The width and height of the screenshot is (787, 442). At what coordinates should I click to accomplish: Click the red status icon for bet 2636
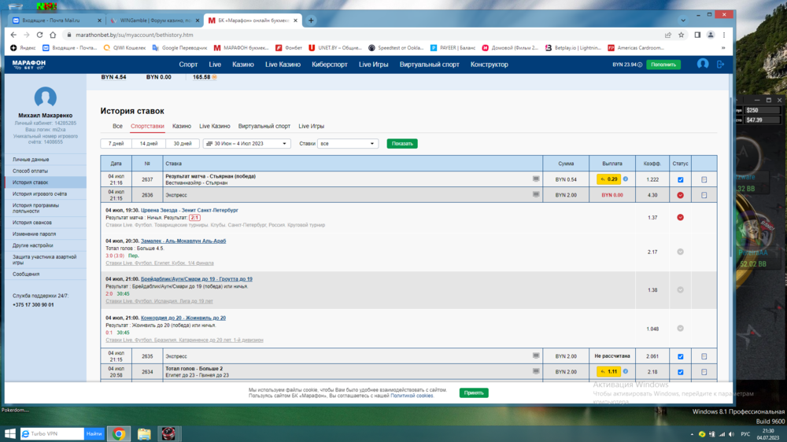[x=680, y=195]
